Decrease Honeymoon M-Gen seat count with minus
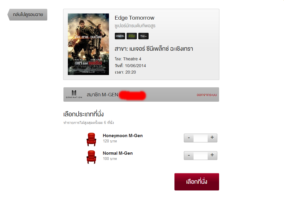Screen dimensions: 284x201 click(189, 138)
